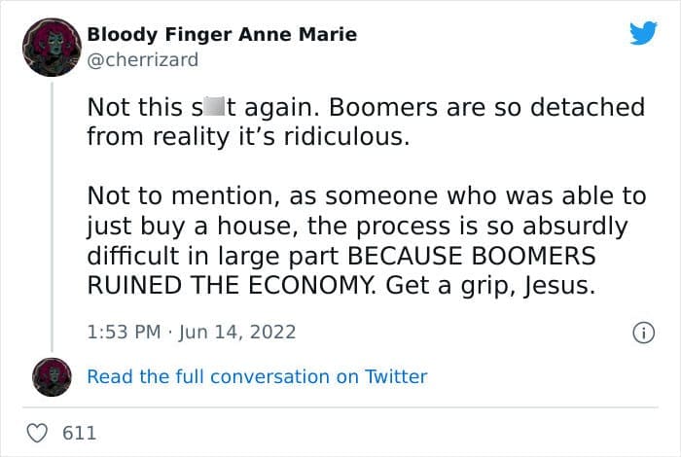Click the vertical thread line below avatar
This screenshot has height=457, width=681.
point(50,214)
